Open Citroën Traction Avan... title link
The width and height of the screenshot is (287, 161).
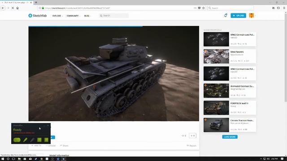[x=242, y=120]
